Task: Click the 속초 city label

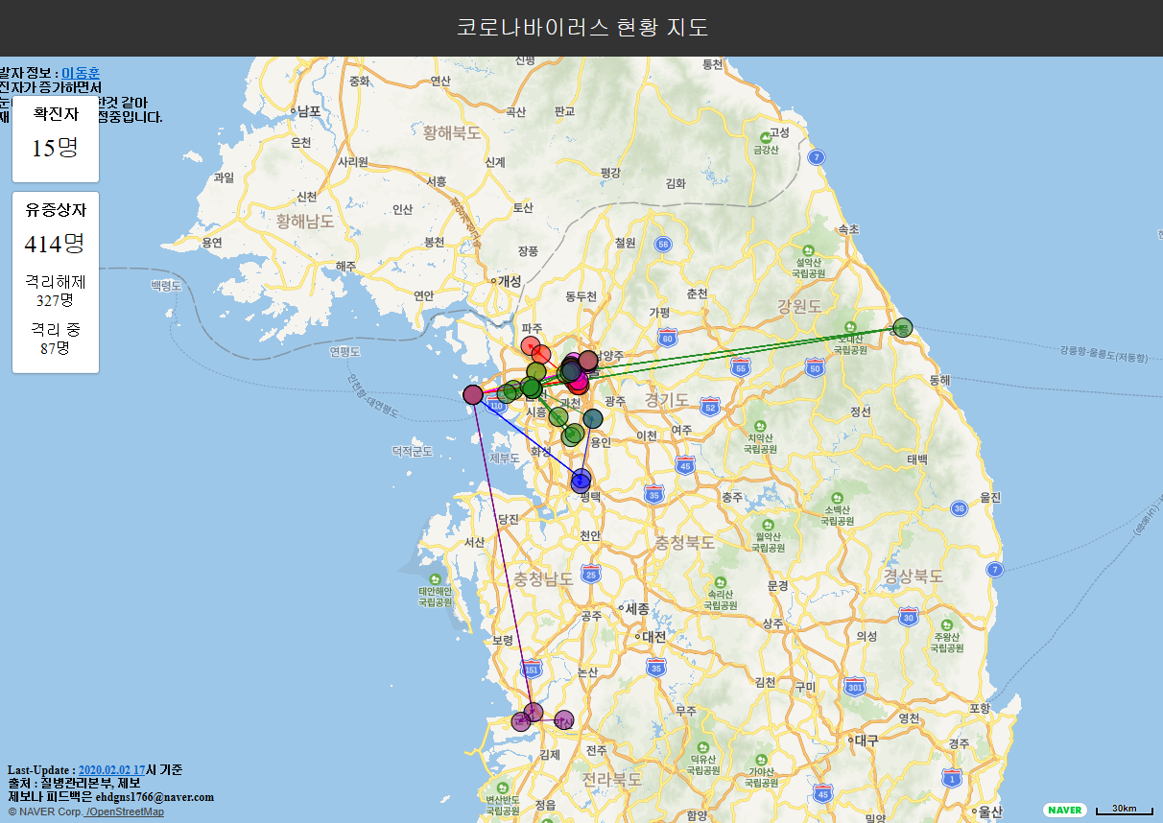Action: point(849,229)
